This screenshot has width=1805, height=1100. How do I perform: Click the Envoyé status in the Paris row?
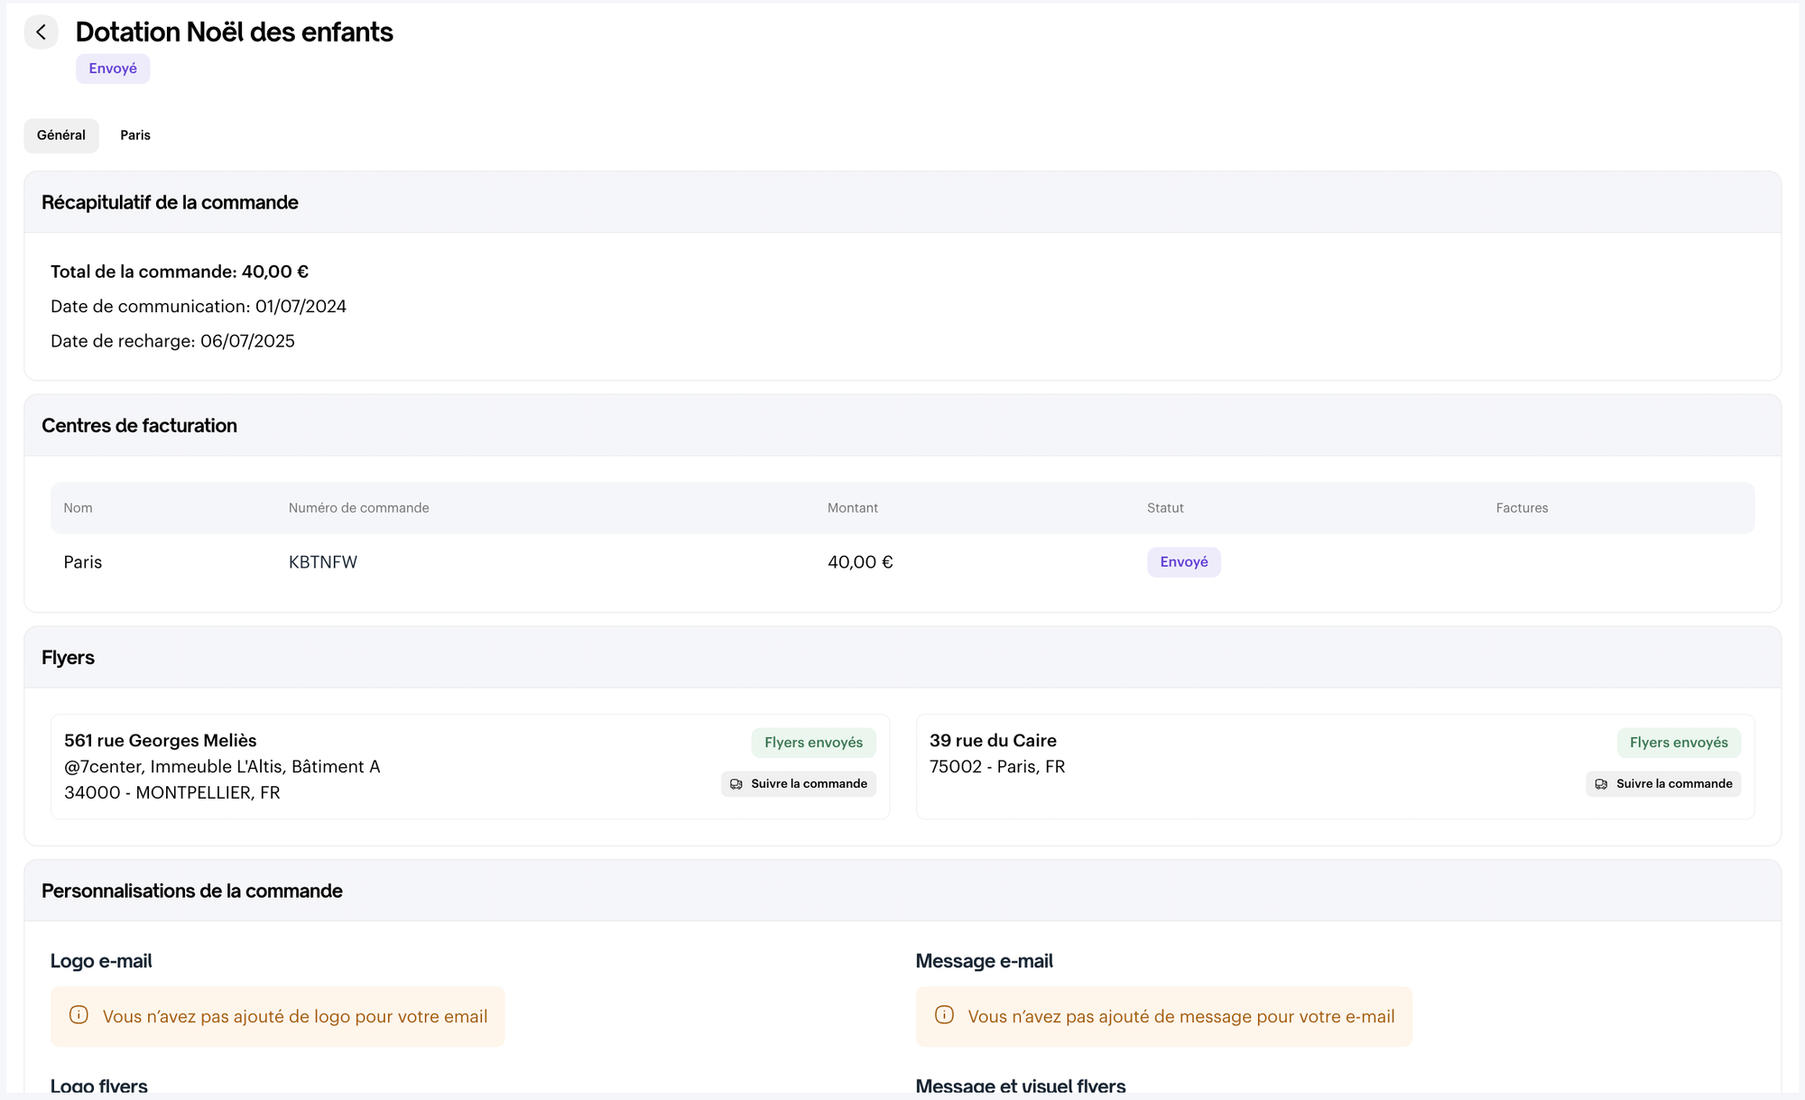1183,562
